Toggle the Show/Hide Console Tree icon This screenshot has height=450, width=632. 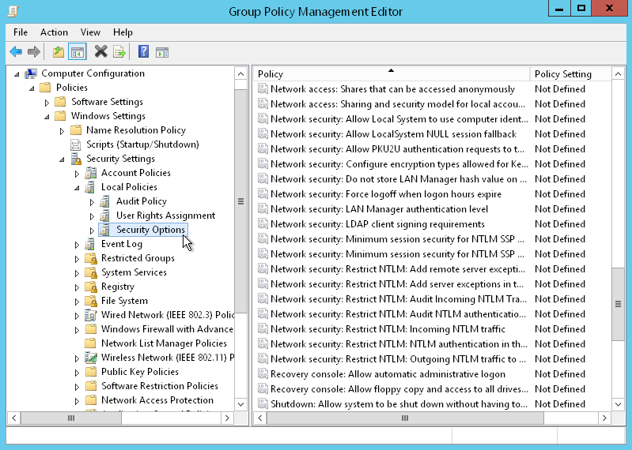pyautogui.click(x=78, y=52)
